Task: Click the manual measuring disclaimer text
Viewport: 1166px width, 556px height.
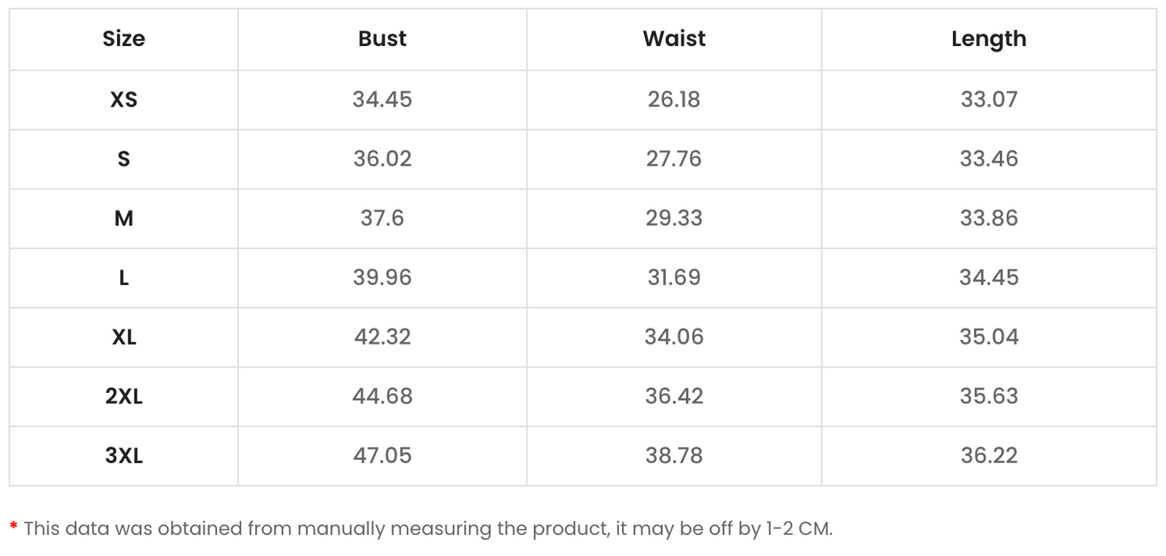Action: pos(428,529)
